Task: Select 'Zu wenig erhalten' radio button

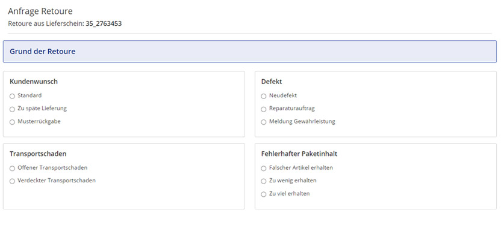Action: (263, 181)
